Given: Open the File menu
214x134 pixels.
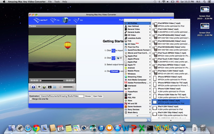Looking at the screenshot, I should tap(50, 2).
